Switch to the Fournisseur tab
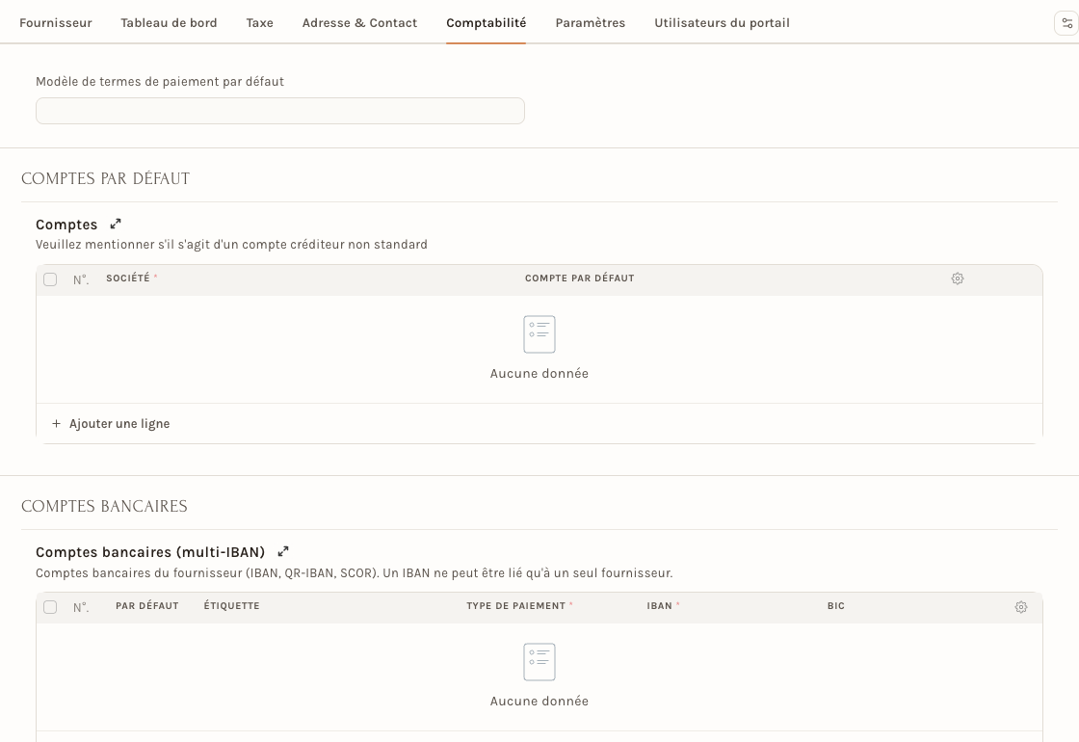 tap(56, 23)
